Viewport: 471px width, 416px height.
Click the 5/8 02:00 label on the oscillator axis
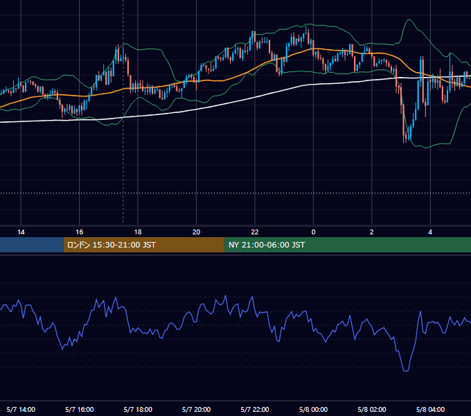371,409
